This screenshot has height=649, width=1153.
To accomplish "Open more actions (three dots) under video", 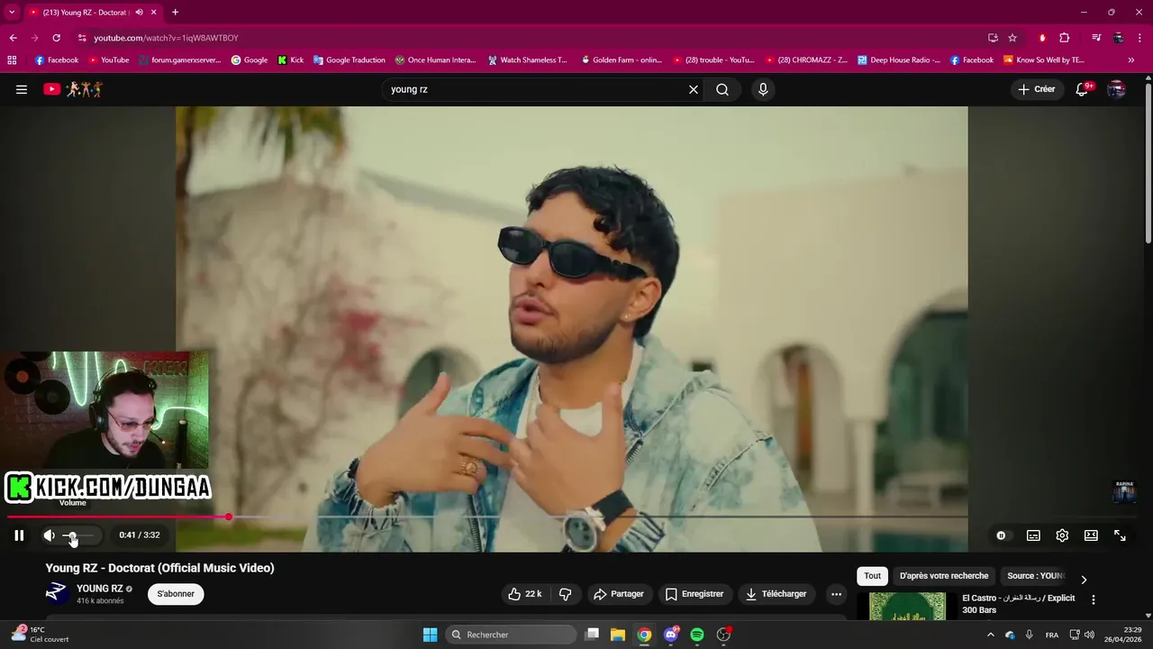I will pos(836,594).
